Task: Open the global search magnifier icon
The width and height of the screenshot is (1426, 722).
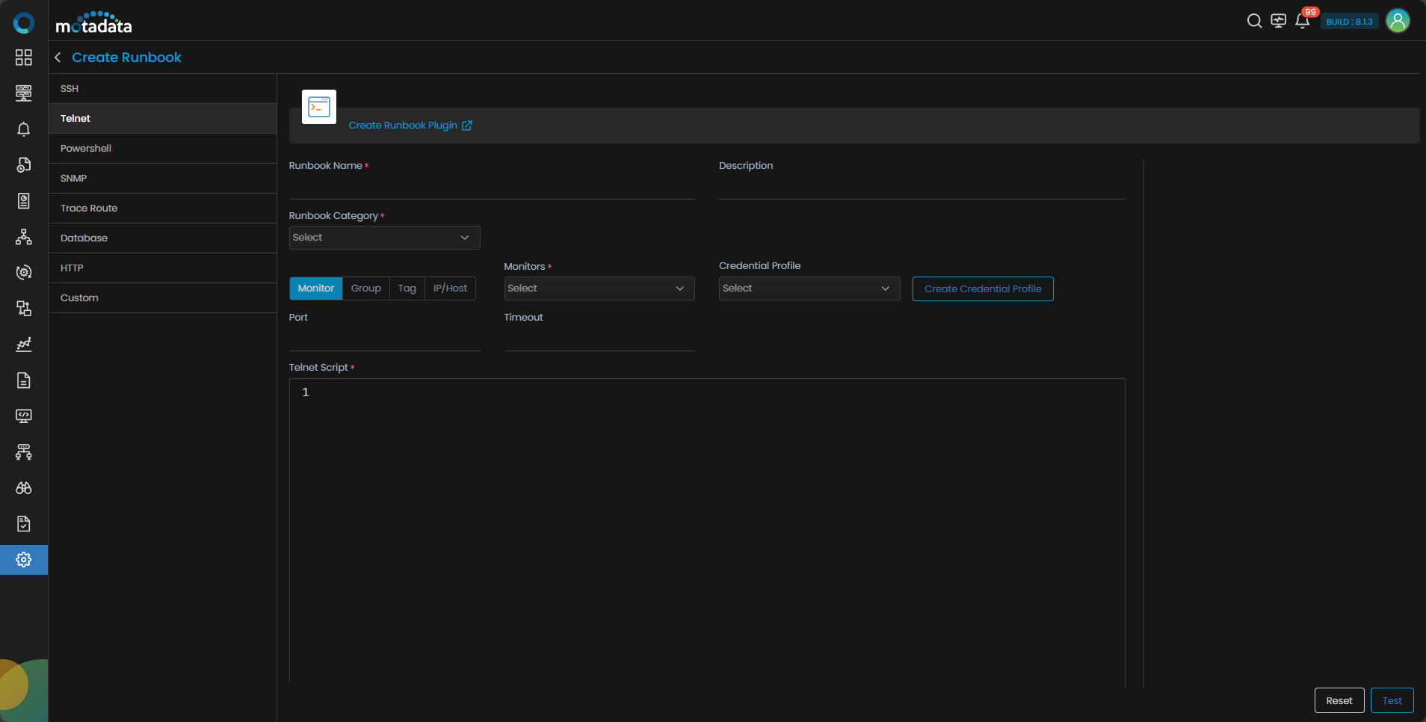Action: 1254,21
